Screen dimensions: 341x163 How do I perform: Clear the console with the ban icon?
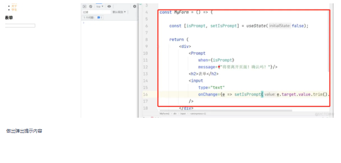(x=91, y=7)
